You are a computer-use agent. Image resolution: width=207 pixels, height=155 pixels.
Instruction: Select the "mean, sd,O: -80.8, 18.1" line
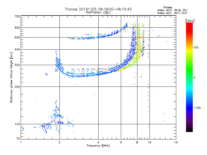tap(172, 10)
